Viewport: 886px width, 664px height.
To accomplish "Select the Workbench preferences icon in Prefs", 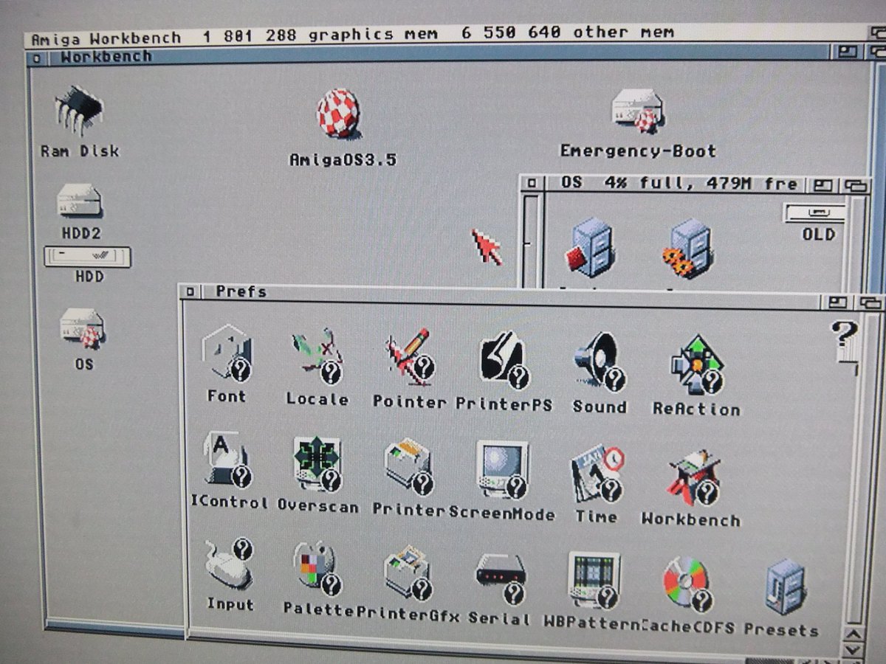I will click(693, 478).
